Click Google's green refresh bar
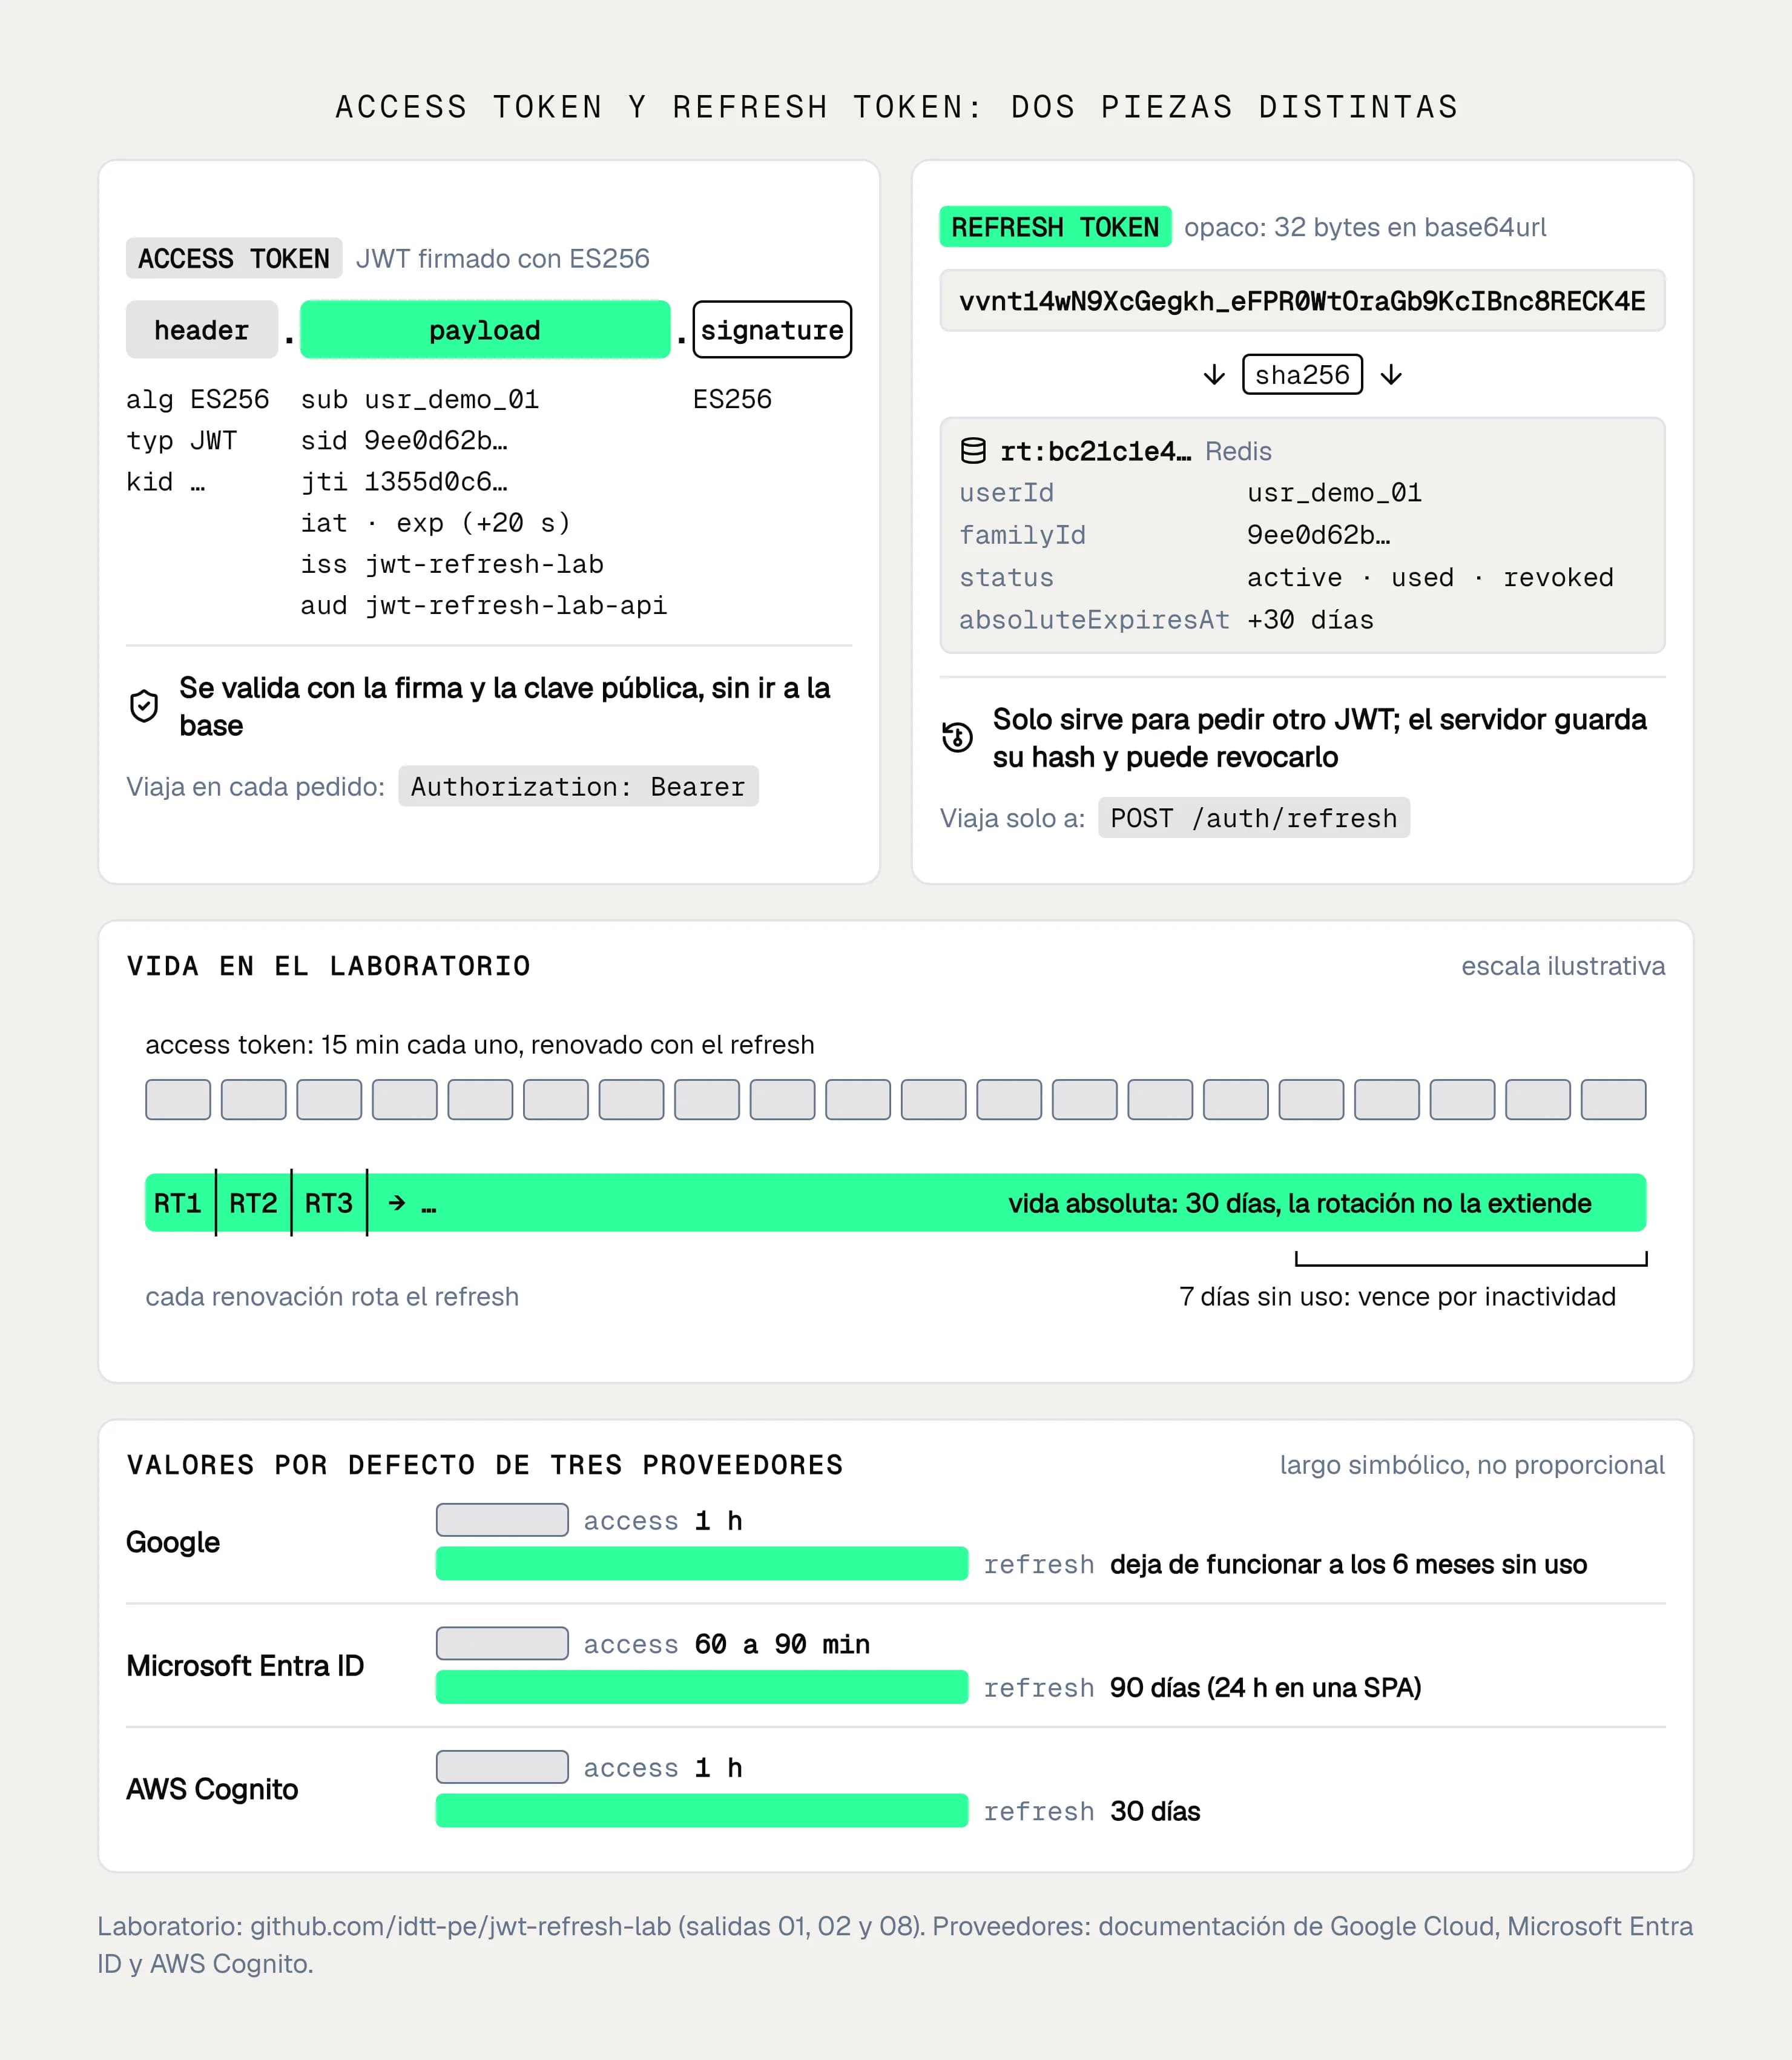The height and width of the screenshot is (2060, 1792). coord(702,1564)
